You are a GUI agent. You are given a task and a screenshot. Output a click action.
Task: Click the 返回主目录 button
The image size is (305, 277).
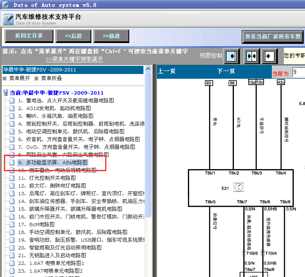(29, 36)
